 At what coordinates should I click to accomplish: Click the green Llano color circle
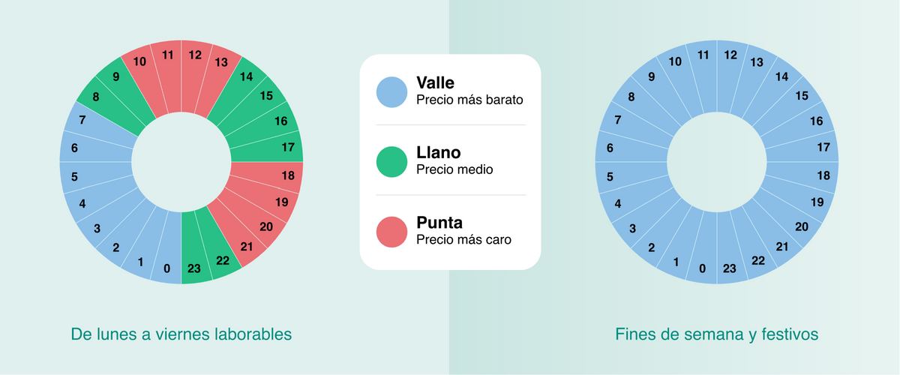pyautogui.click(x=393, y=162)
